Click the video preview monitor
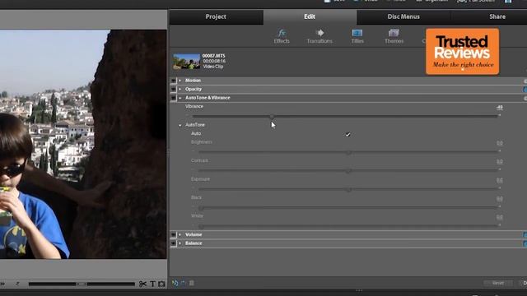Viewport: 527px width, 296px height. pos(83,145)
